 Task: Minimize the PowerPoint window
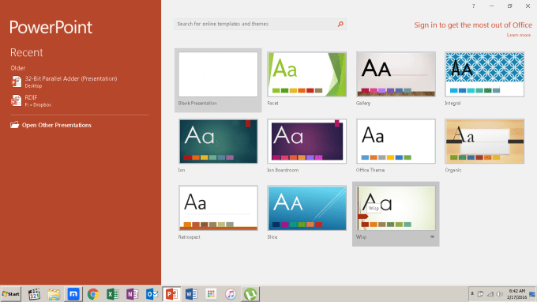tap(491, 6)
